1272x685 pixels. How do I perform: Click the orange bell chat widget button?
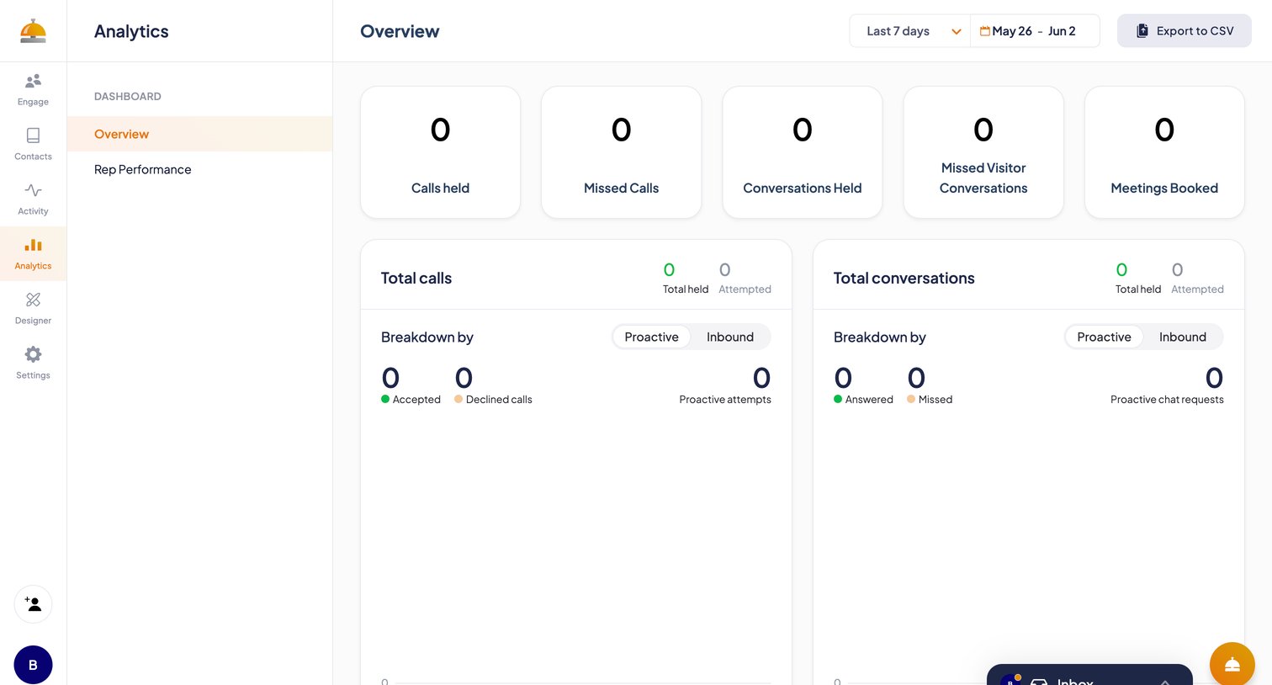click(x=1232, y=664)
